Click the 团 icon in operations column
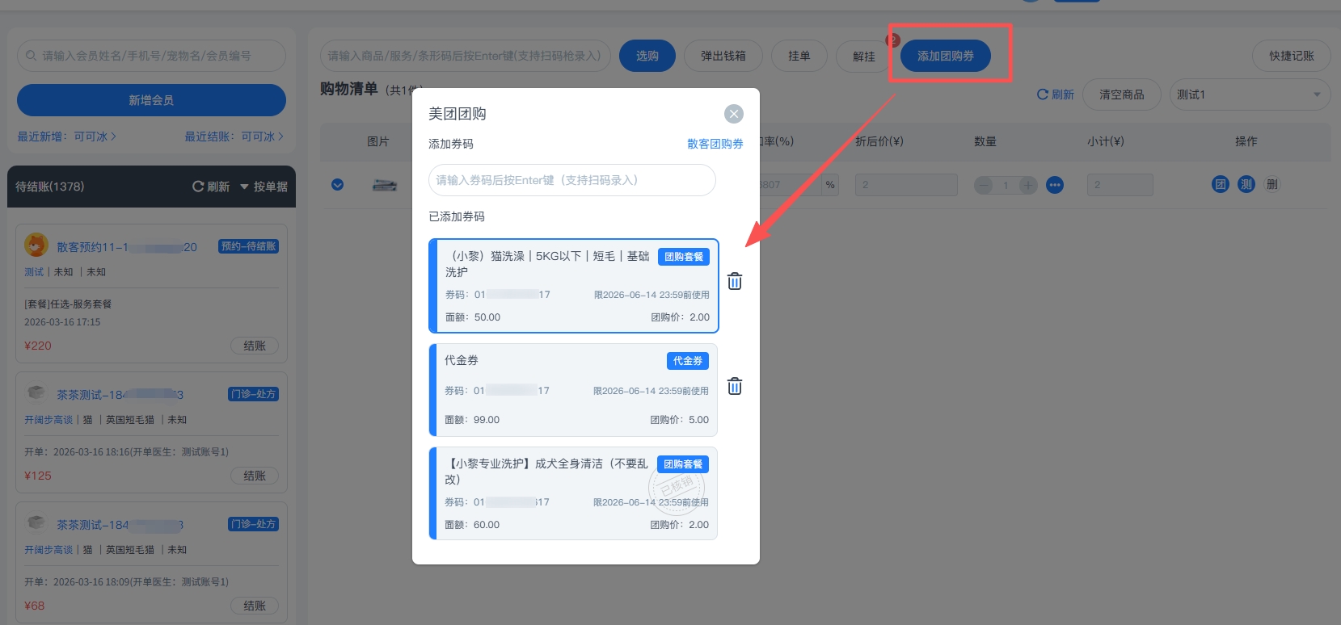This screenshot has width=1341, height=625. (x=1220, y=185)
